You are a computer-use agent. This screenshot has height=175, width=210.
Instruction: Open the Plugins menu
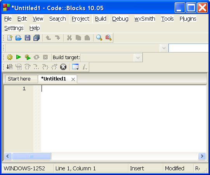click(188, 19)
